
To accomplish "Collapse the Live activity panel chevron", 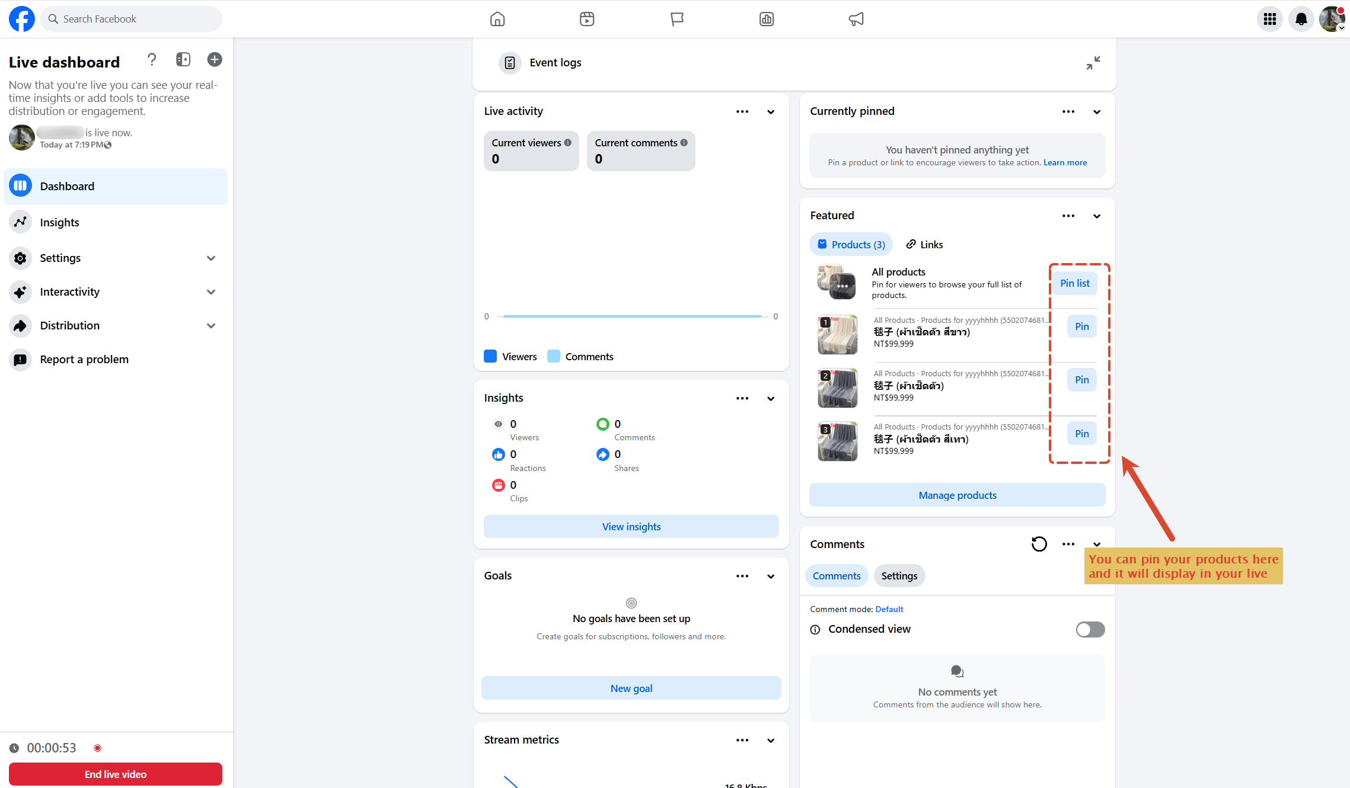I will [x=771, y=112].
